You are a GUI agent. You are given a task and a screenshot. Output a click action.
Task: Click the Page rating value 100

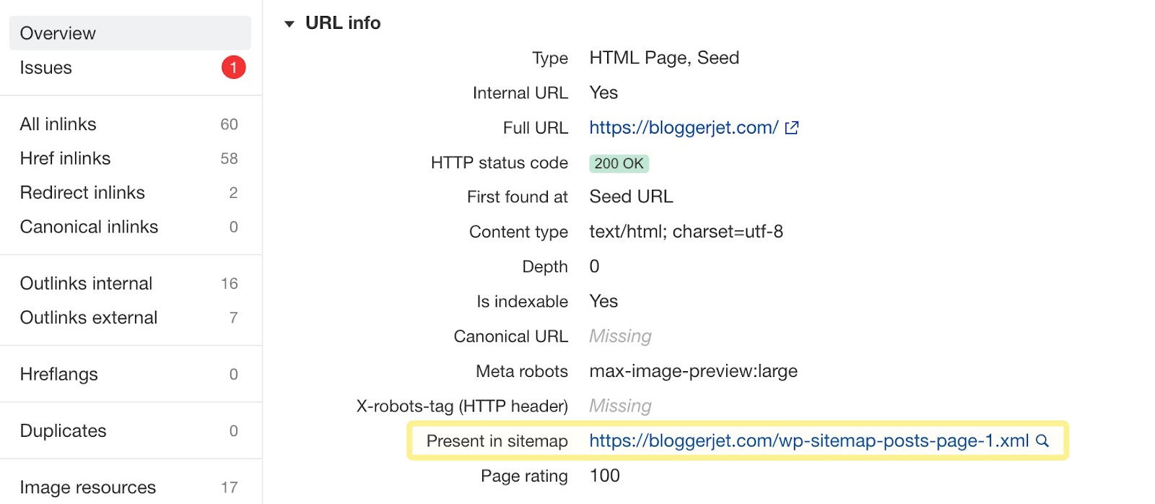point(603,476)
